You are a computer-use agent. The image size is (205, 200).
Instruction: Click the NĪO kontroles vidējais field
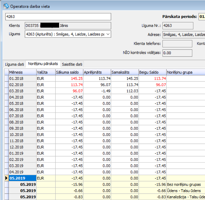pyautogui.click(x=177, y=53)
